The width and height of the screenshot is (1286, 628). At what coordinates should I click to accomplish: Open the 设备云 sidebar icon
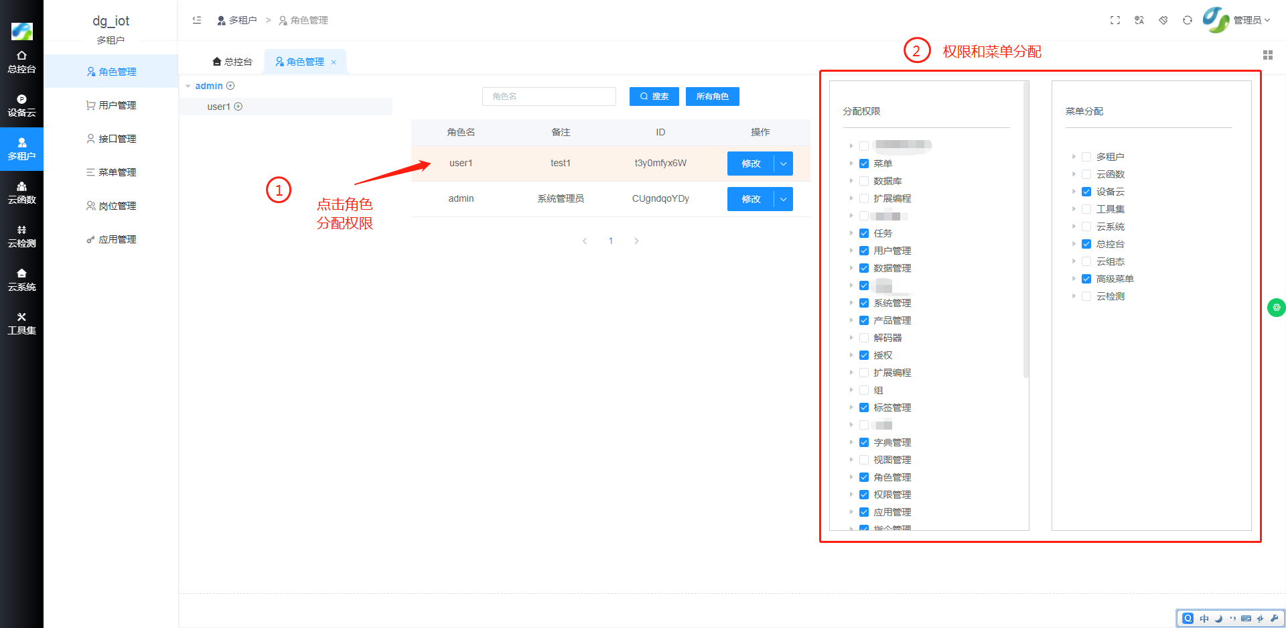(21, 106)
